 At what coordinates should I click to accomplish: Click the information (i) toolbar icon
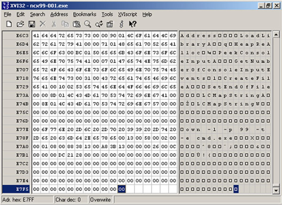click(121, 24)
